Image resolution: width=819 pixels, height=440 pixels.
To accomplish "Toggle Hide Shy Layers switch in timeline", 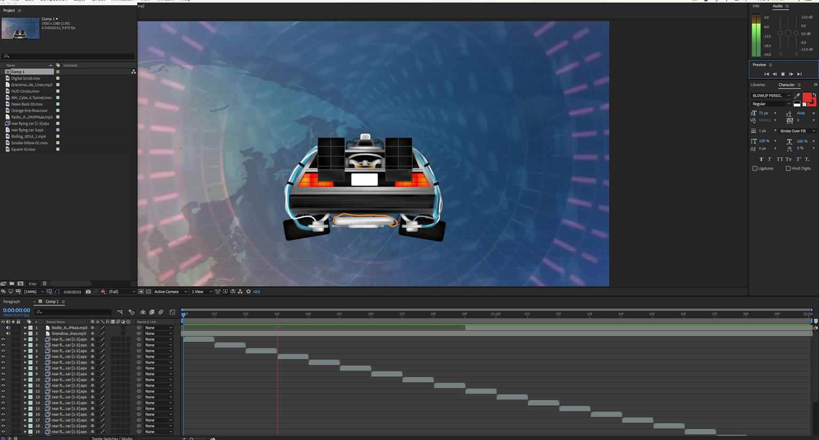I will tap(143, 312).
